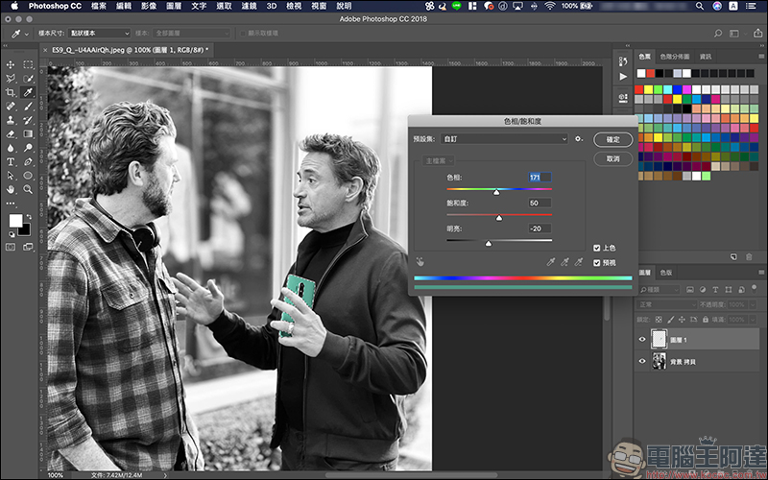Hide the 圖層 1 layer
Viewport: 768px width, 480px height.
pos(642,340)
